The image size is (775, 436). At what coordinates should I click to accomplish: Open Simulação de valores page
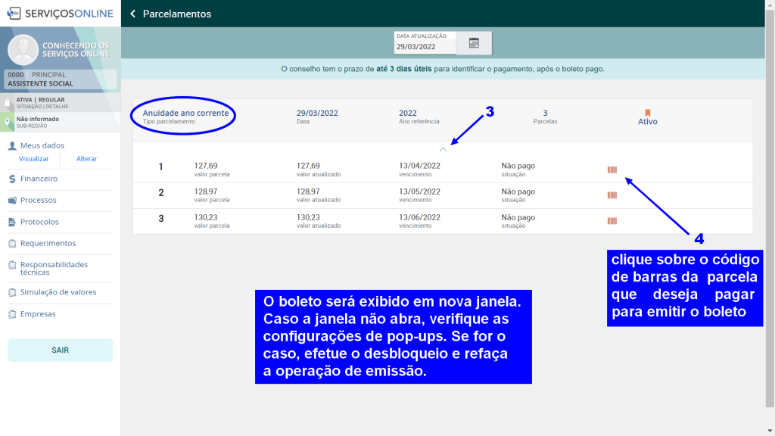point(58,292)
